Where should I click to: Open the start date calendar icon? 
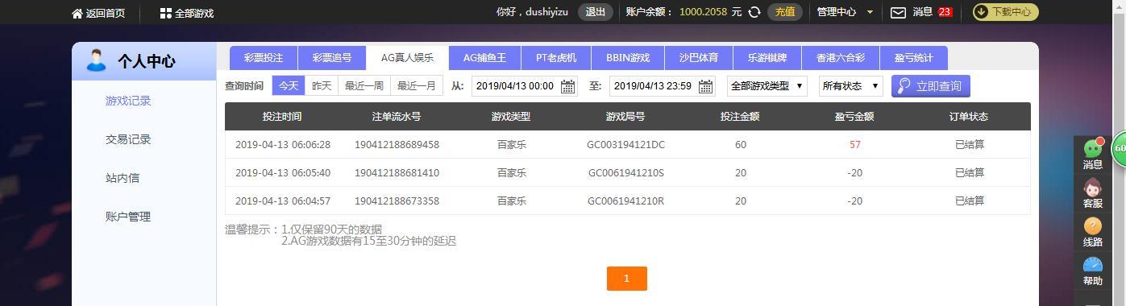pyautogui.click(x=567, y=86)
